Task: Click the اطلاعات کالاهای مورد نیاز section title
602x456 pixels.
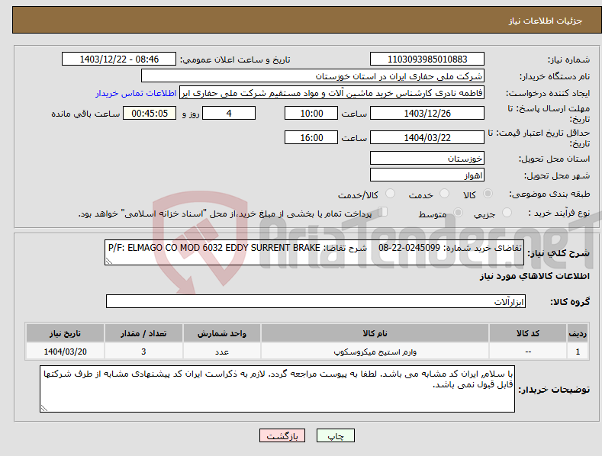Action: [x=534, y=276]
